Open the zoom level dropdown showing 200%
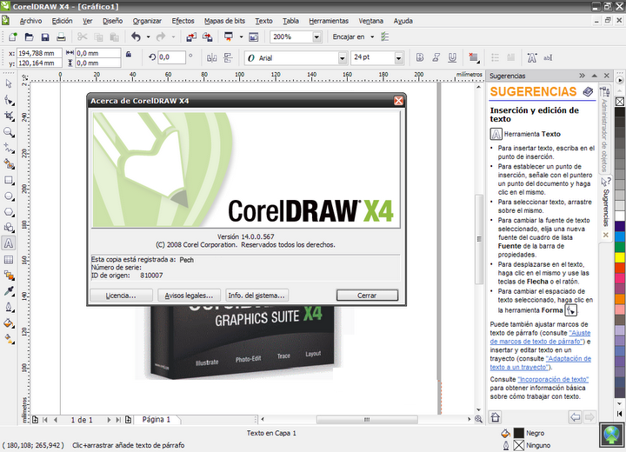 click(316, 37)
